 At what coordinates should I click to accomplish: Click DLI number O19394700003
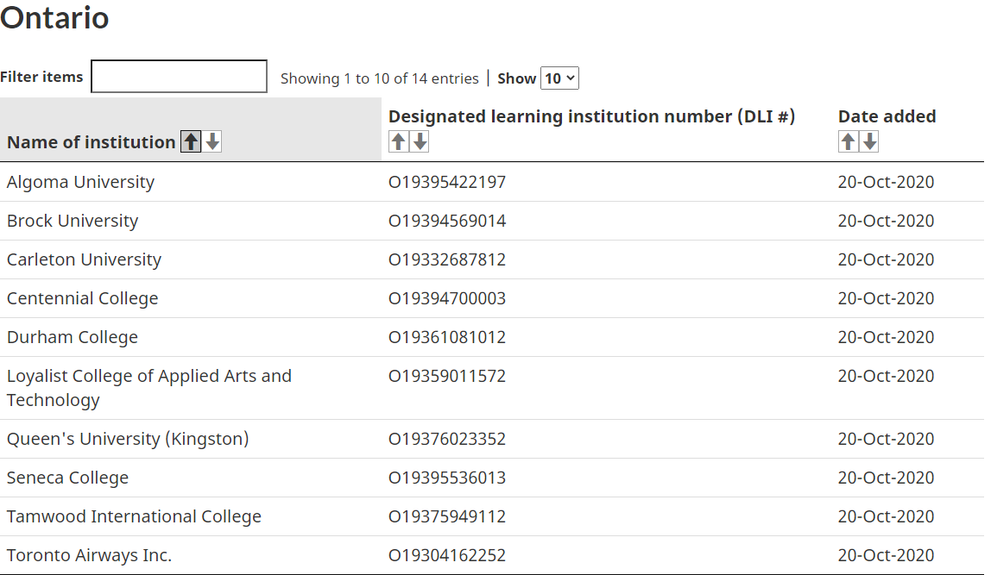coord(447,298)
